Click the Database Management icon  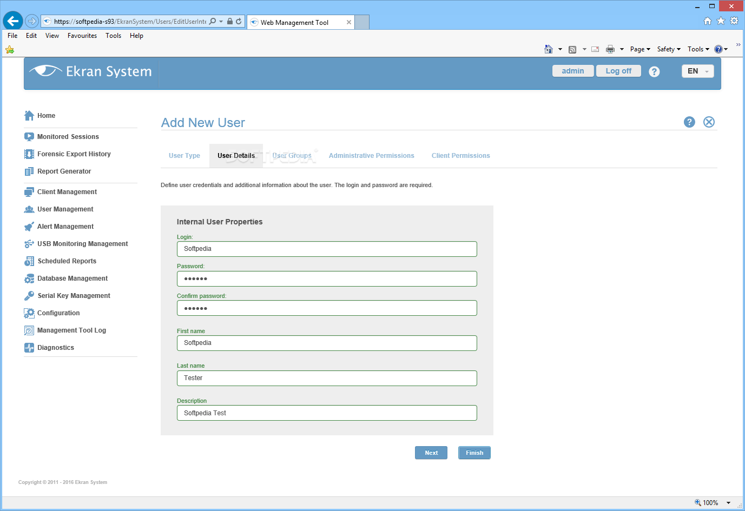(29, 278)
